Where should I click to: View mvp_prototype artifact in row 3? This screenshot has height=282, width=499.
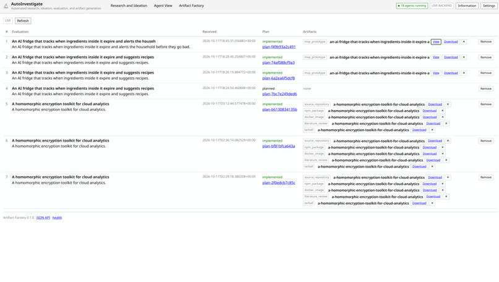tap(436, 73)
